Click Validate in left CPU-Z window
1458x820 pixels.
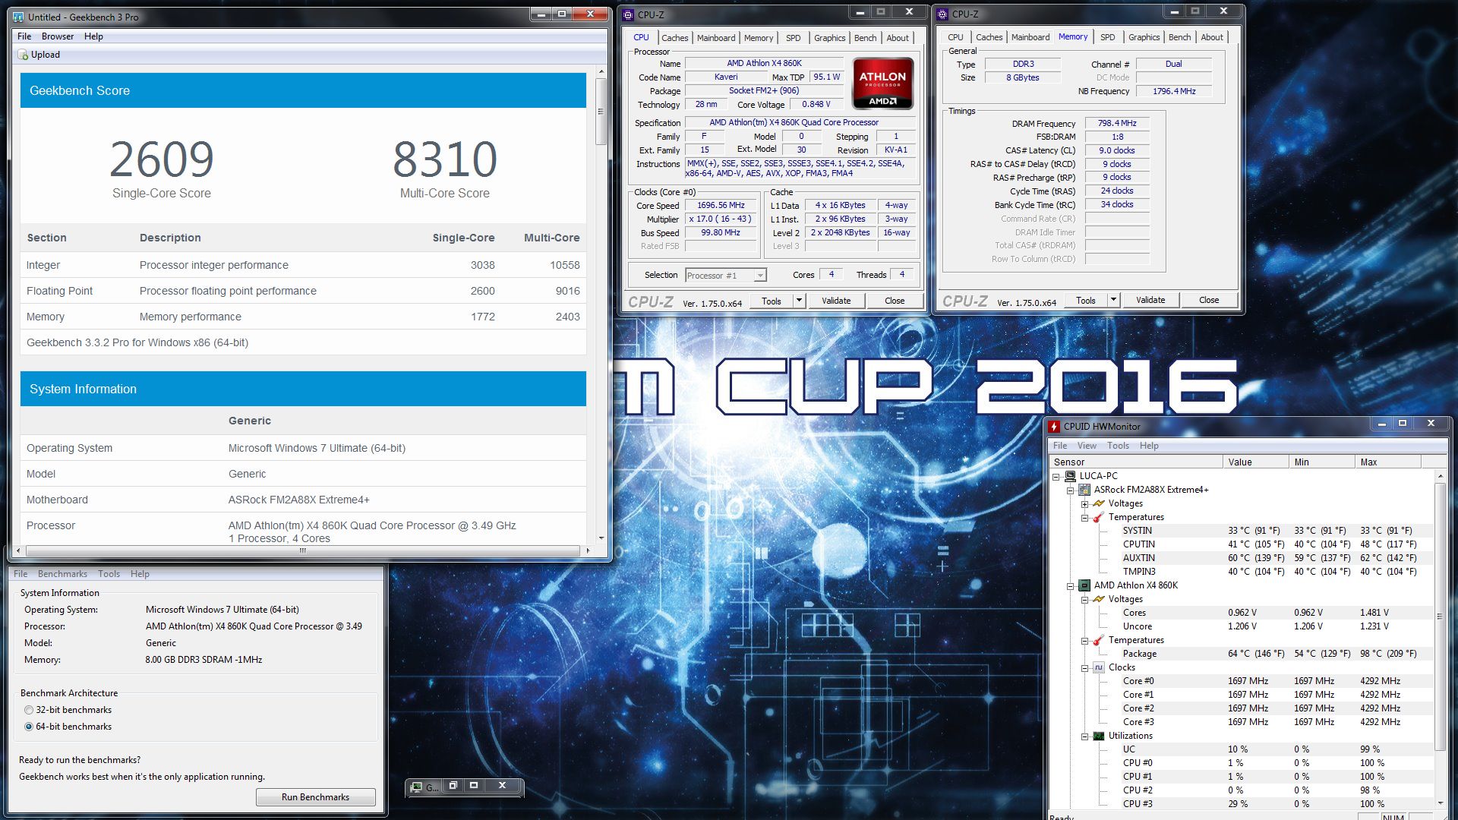tap(836, 301)
